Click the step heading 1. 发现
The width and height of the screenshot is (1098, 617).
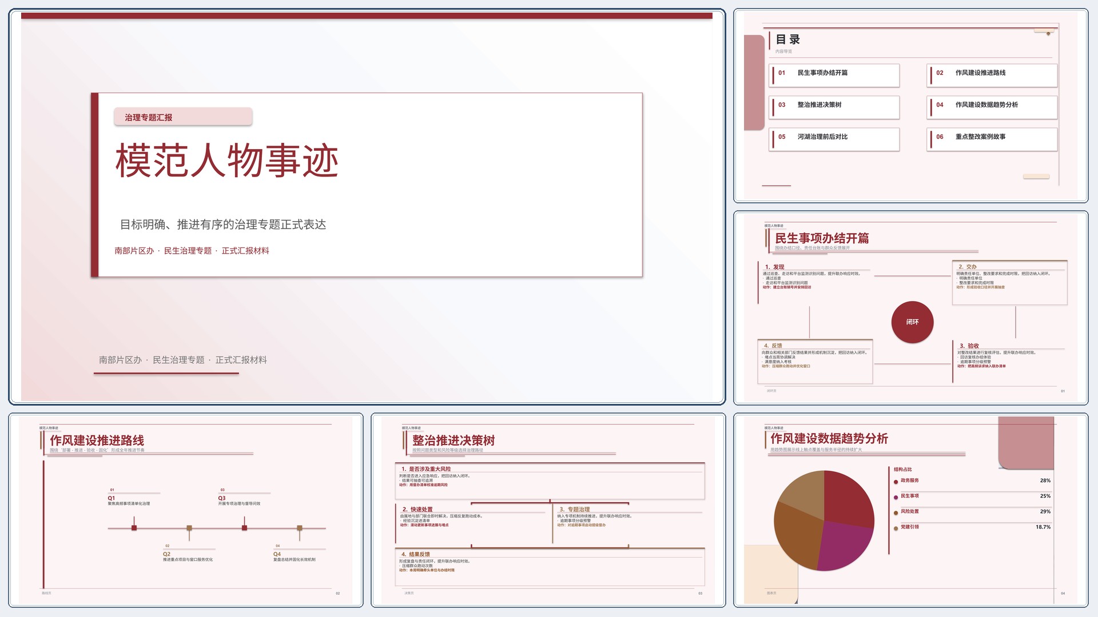[x=775, y=267]
